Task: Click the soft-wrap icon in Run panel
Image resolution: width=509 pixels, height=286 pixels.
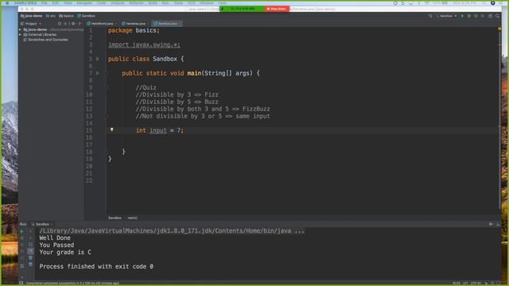Action: click(30, 245)
